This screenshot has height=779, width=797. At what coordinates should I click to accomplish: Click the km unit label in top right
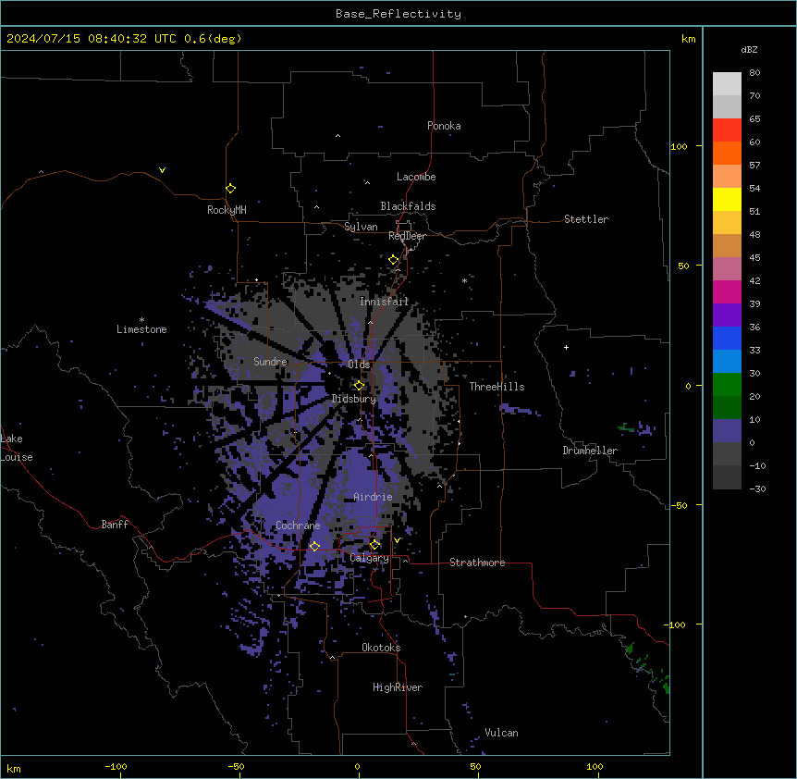(688, 39)
